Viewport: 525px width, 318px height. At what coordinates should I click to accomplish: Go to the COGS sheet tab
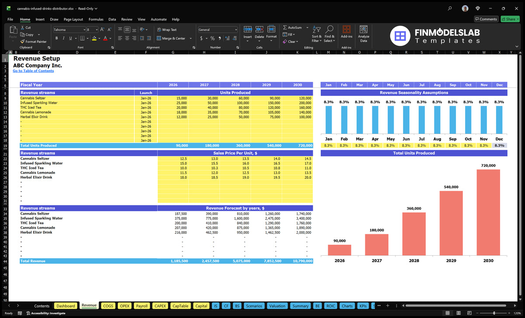[x=108, y=306]
